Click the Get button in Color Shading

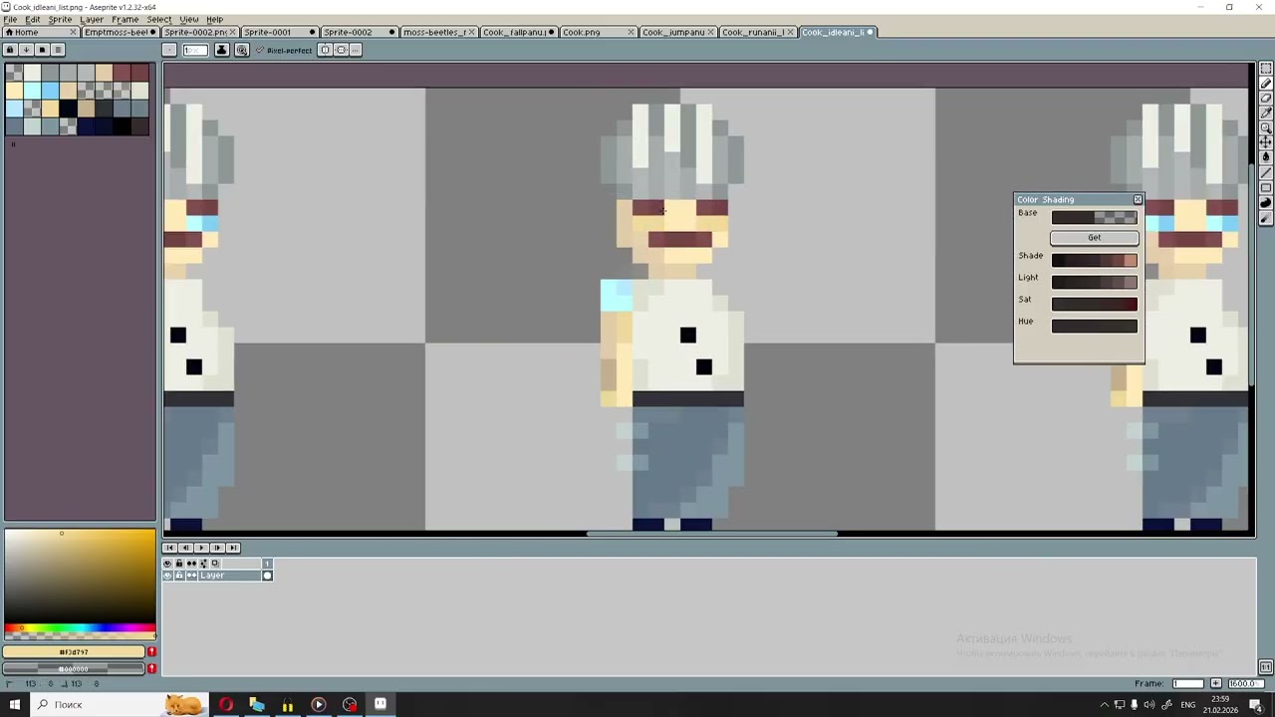(1095, 237)
